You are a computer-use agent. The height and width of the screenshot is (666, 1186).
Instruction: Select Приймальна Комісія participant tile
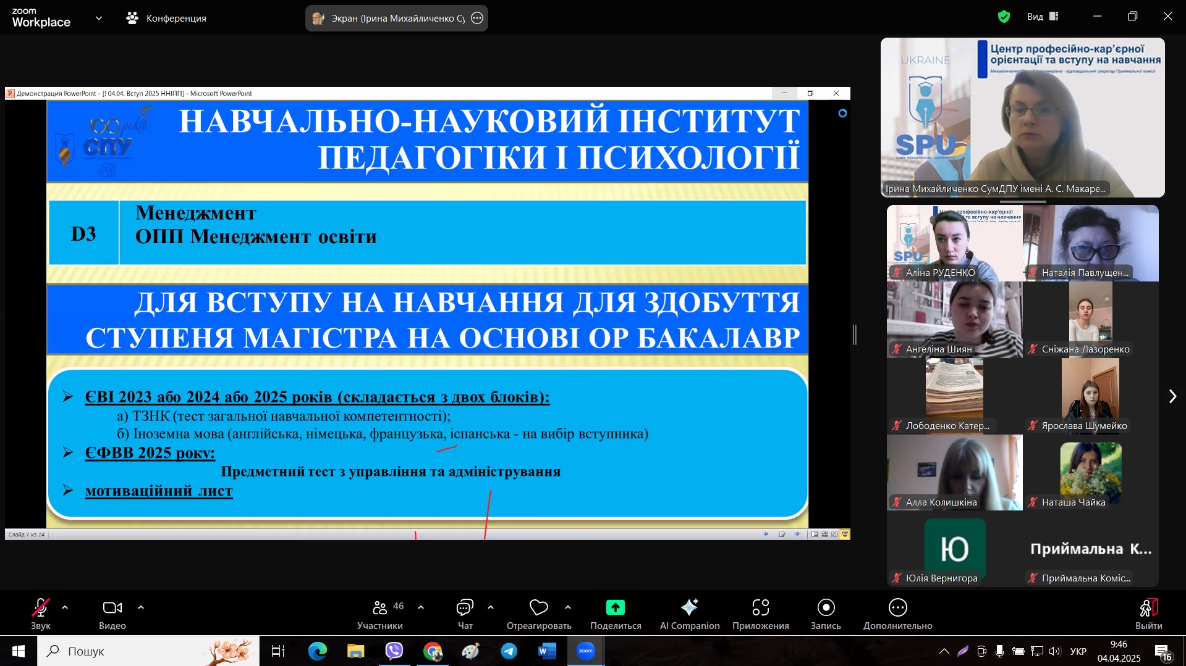point(1091,549)
